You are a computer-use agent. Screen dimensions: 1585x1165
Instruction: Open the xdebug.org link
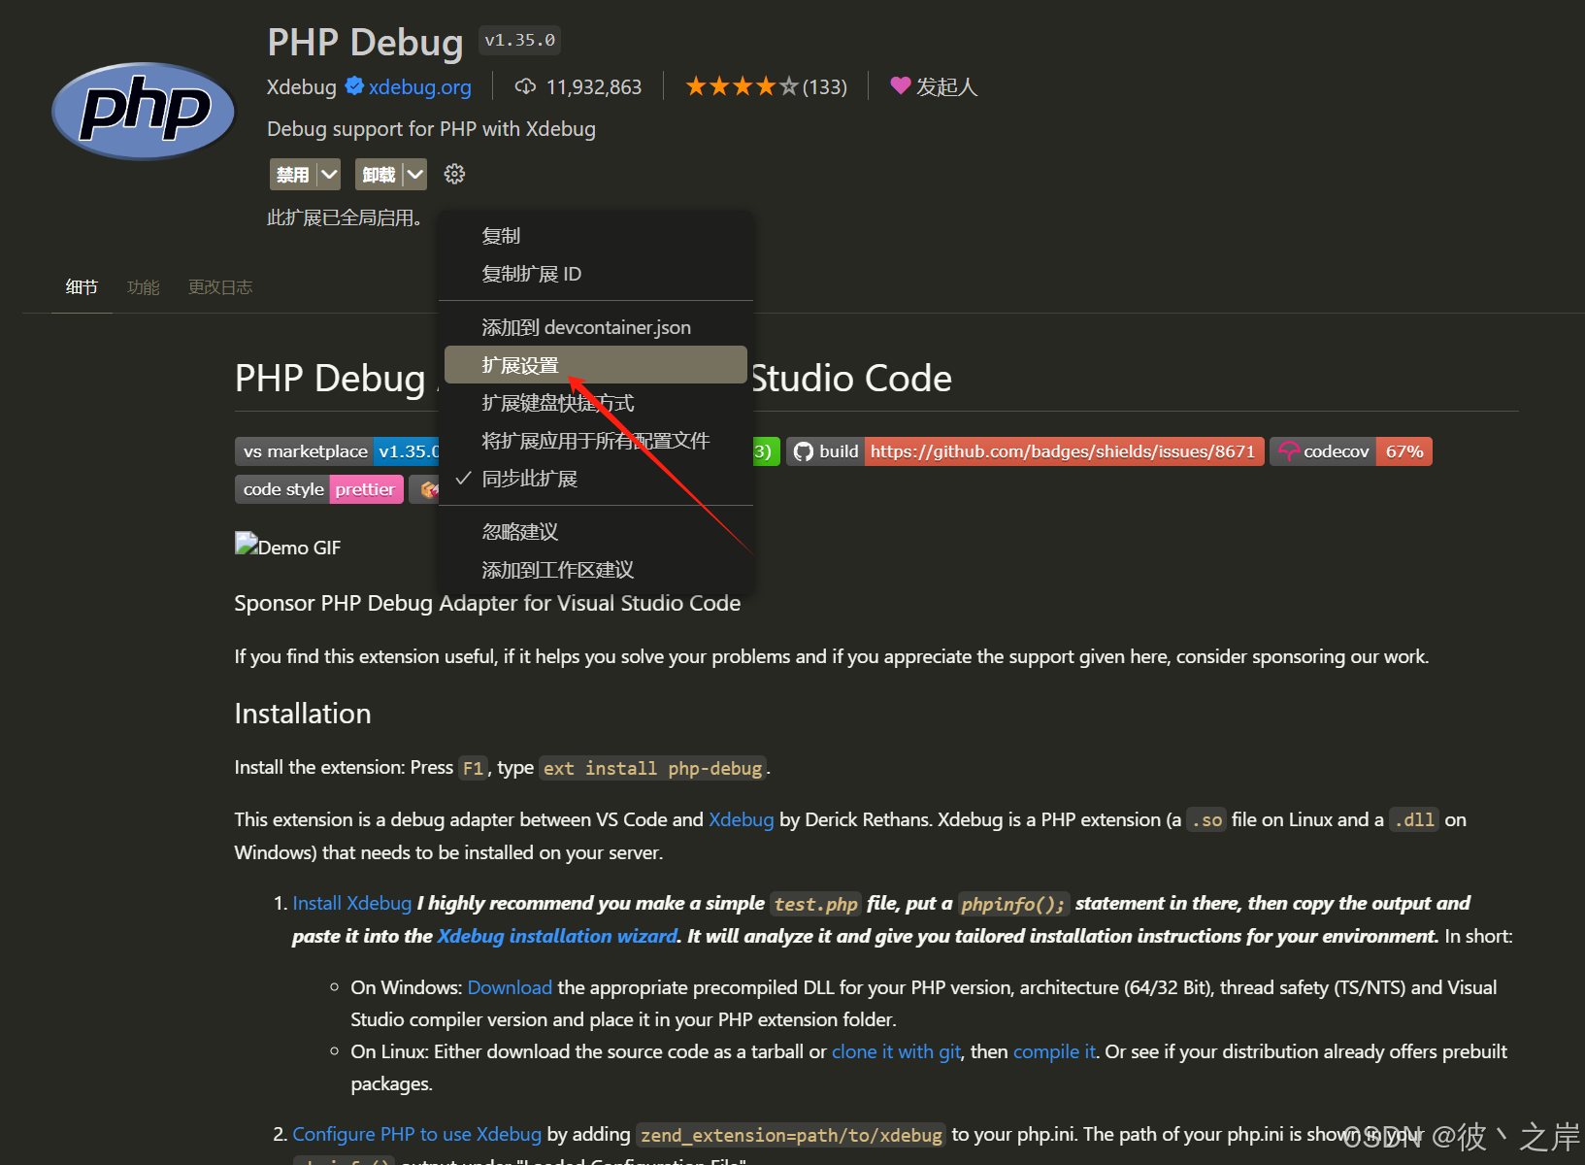click(x=418, y=86)
